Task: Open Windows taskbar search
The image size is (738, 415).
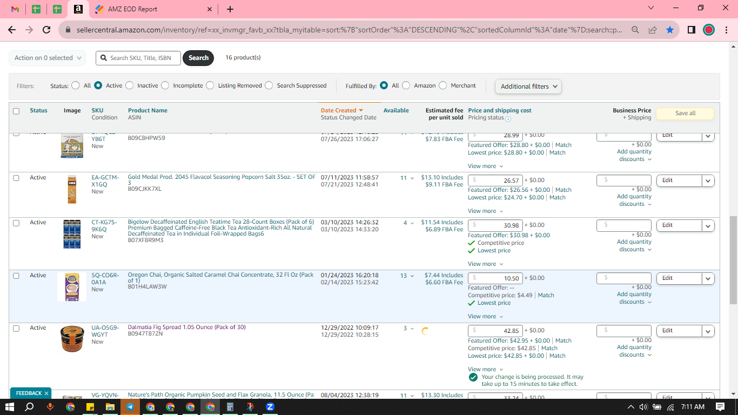Action: click(x=30, y=407)
